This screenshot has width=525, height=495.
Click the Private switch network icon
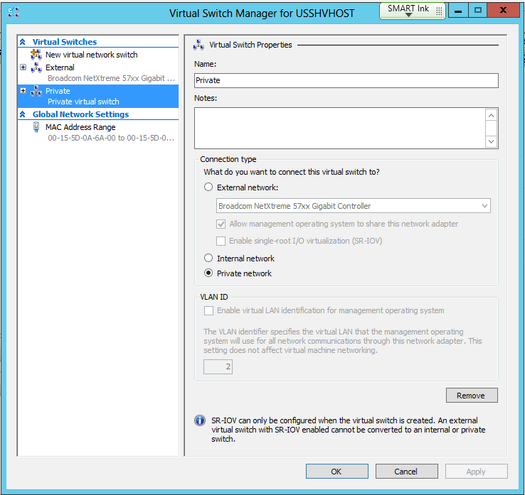[x=36, y=91]
